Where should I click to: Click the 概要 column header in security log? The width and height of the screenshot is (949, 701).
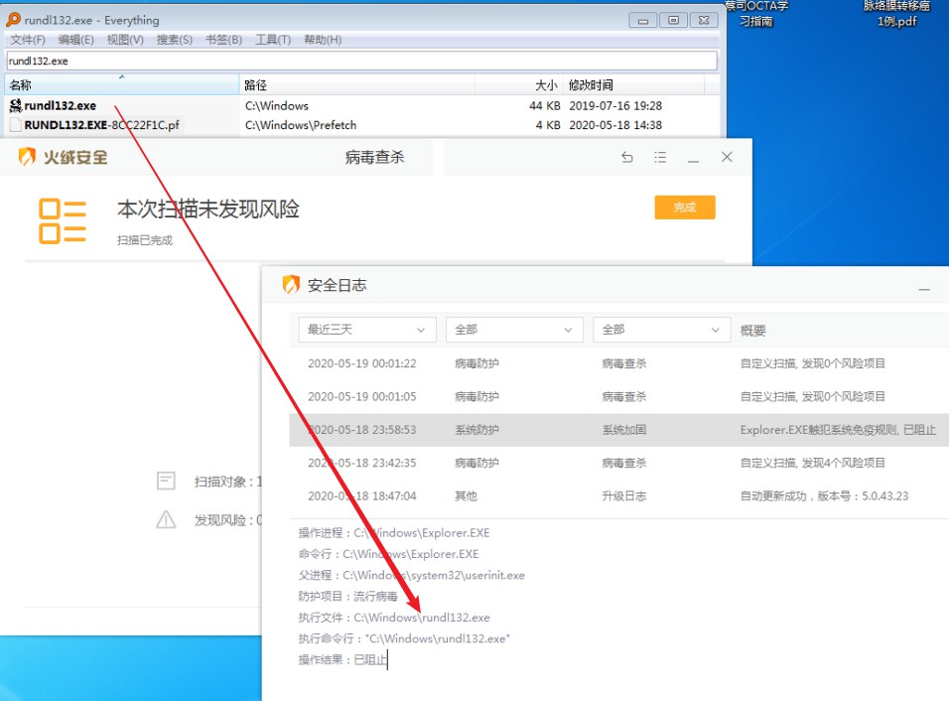pyautogui.click(x=752, y=330)
